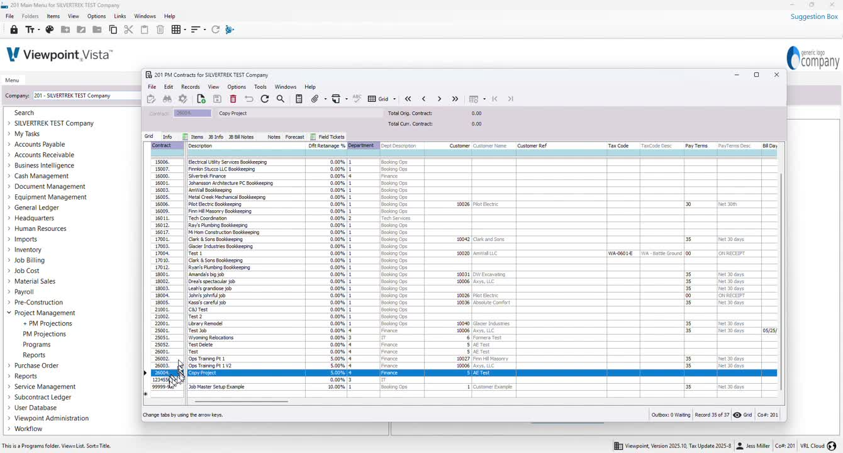The height and width of the screenshot is (453, 843).
Task: Click the lock icon in main toolbar
Action: pos(14,30)
